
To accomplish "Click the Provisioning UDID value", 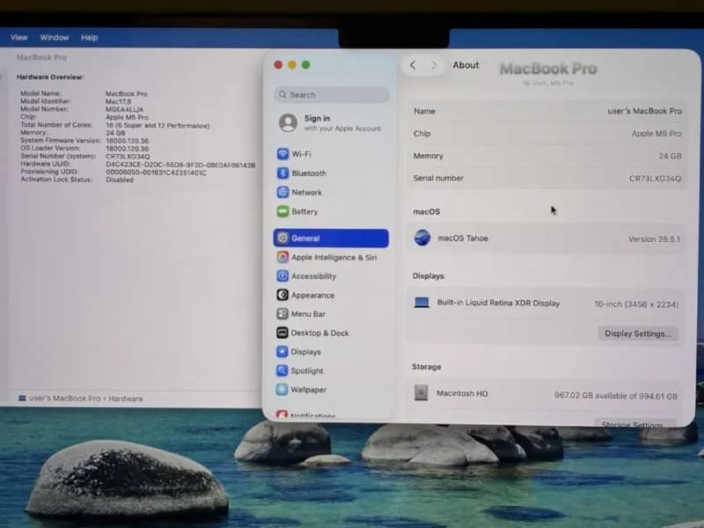I will pyautogui.click(x=156, y=172).
